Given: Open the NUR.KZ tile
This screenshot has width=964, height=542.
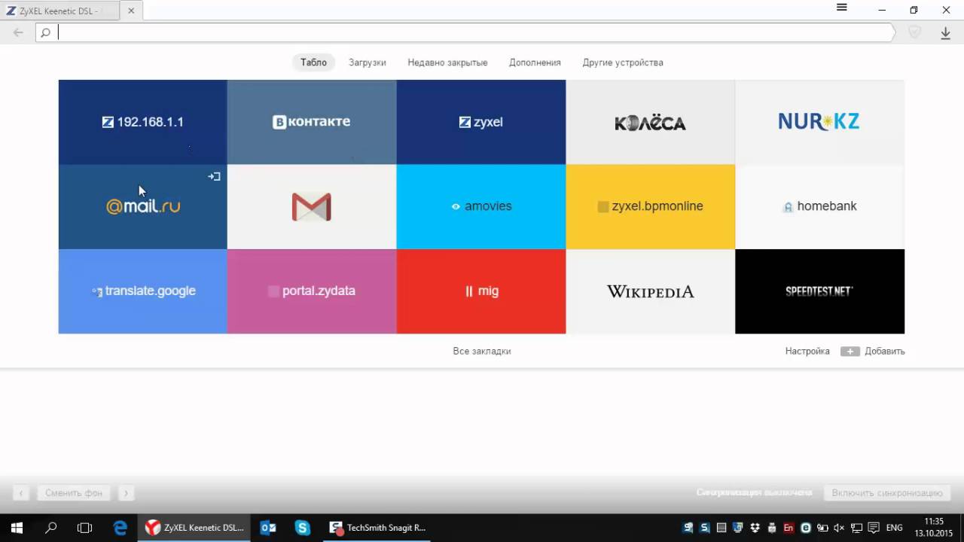Looking at the screenshot, I should point(819,122).
